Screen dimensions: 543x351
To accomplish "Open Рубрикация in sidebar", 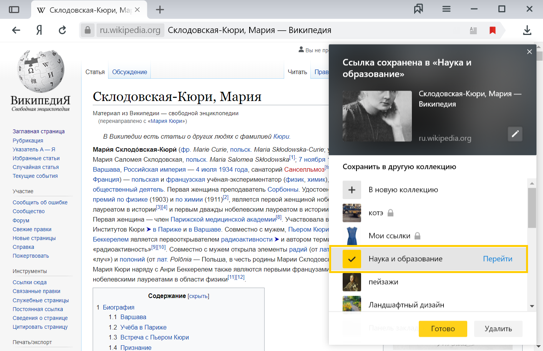I will coord(28,141).
